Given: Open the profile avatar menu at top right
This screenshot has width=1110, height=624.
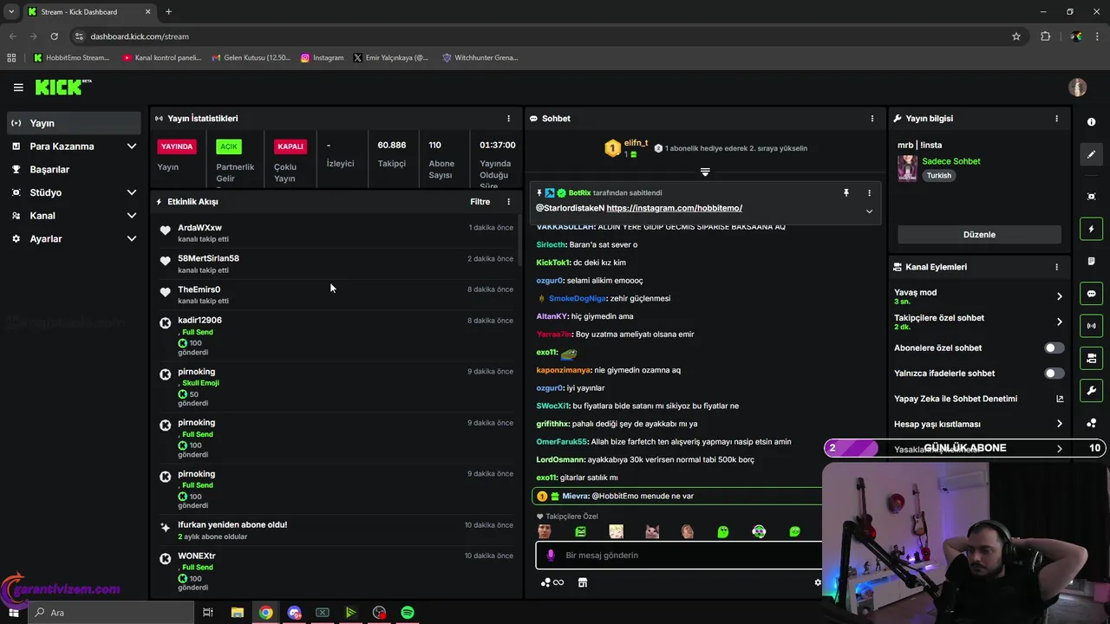Looking at the screenshot, I should 1078,88.
